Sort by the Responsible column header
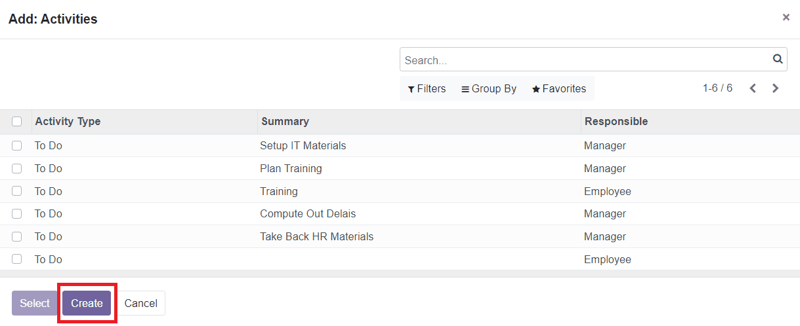 tap(616, 121)
